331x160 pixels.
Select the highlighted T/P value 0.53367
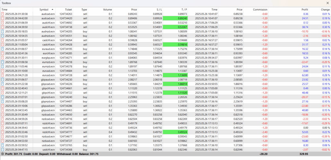(x=175, y=27)
